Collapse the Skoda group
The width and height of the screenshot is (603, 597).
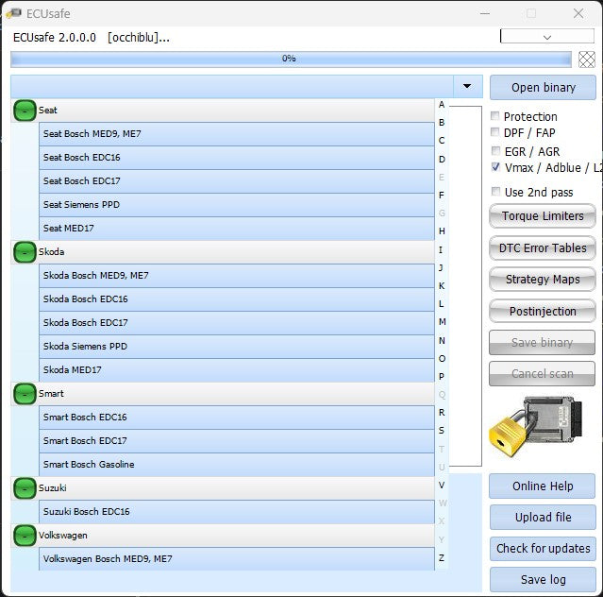(25, 252)
